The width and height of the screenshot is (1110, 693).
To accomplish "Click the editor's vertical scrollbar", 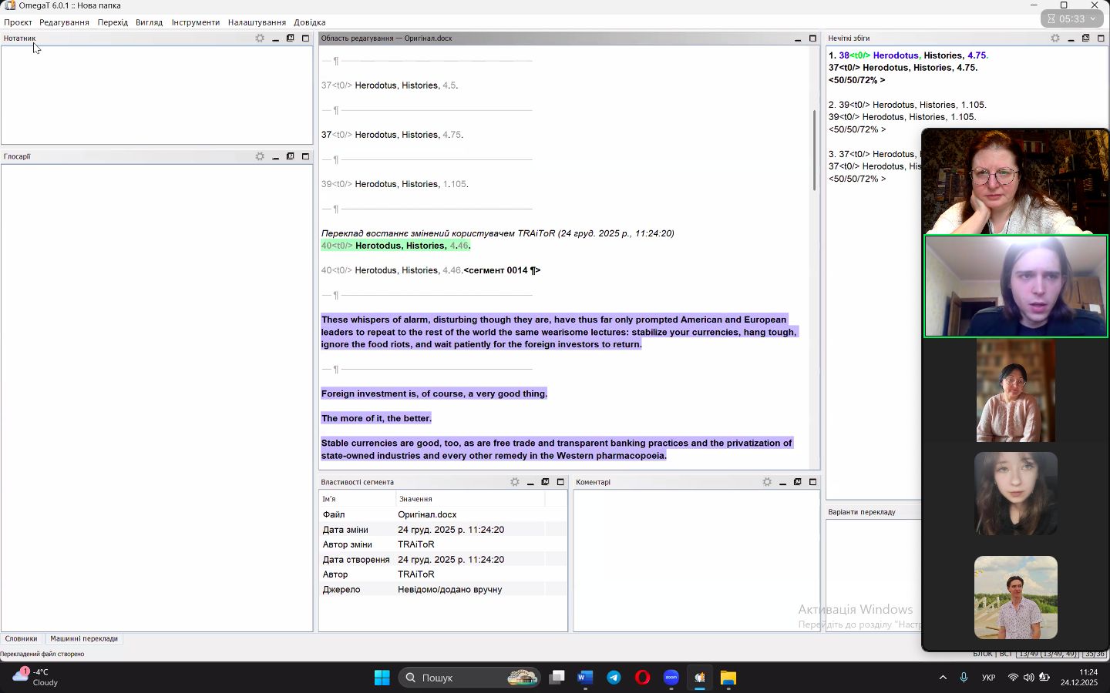I will click(x=815, y=150).
